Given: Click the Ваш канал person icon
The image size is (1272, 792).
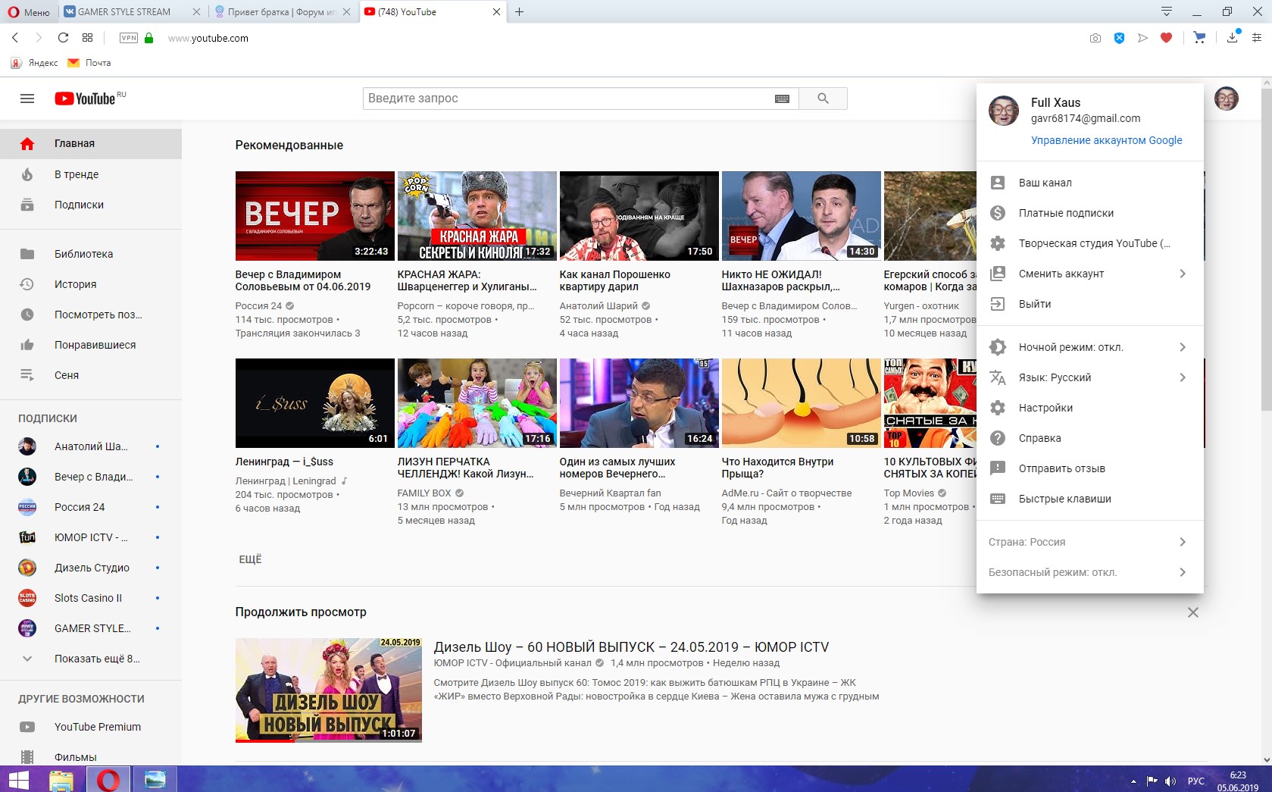Looking at the screenshot, I should (x=998, y=183).
